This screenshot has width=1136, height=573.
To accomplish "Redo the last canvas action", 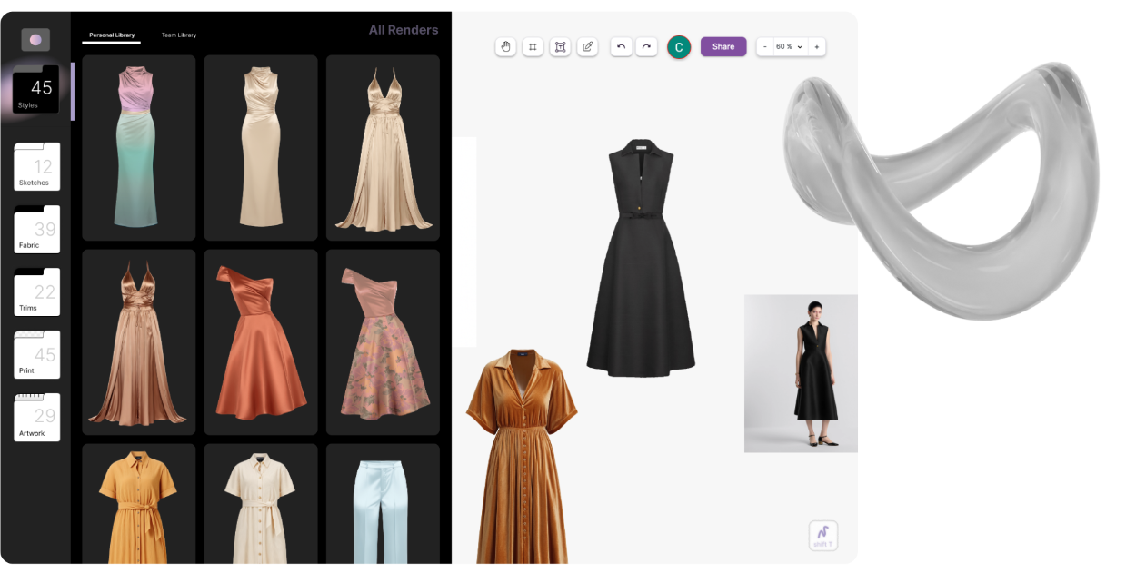I will pyautogui.click(x=646, y=46).
